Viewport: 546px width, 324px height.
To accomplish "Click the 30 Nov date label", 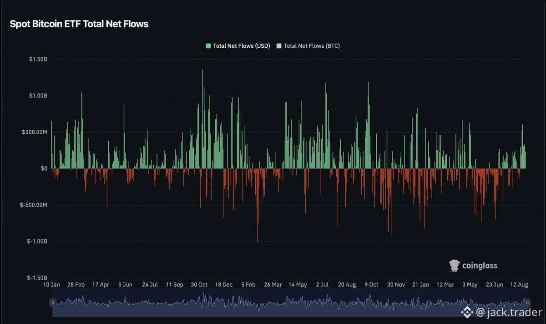I will pyautogui.click(x=396, y=285).
